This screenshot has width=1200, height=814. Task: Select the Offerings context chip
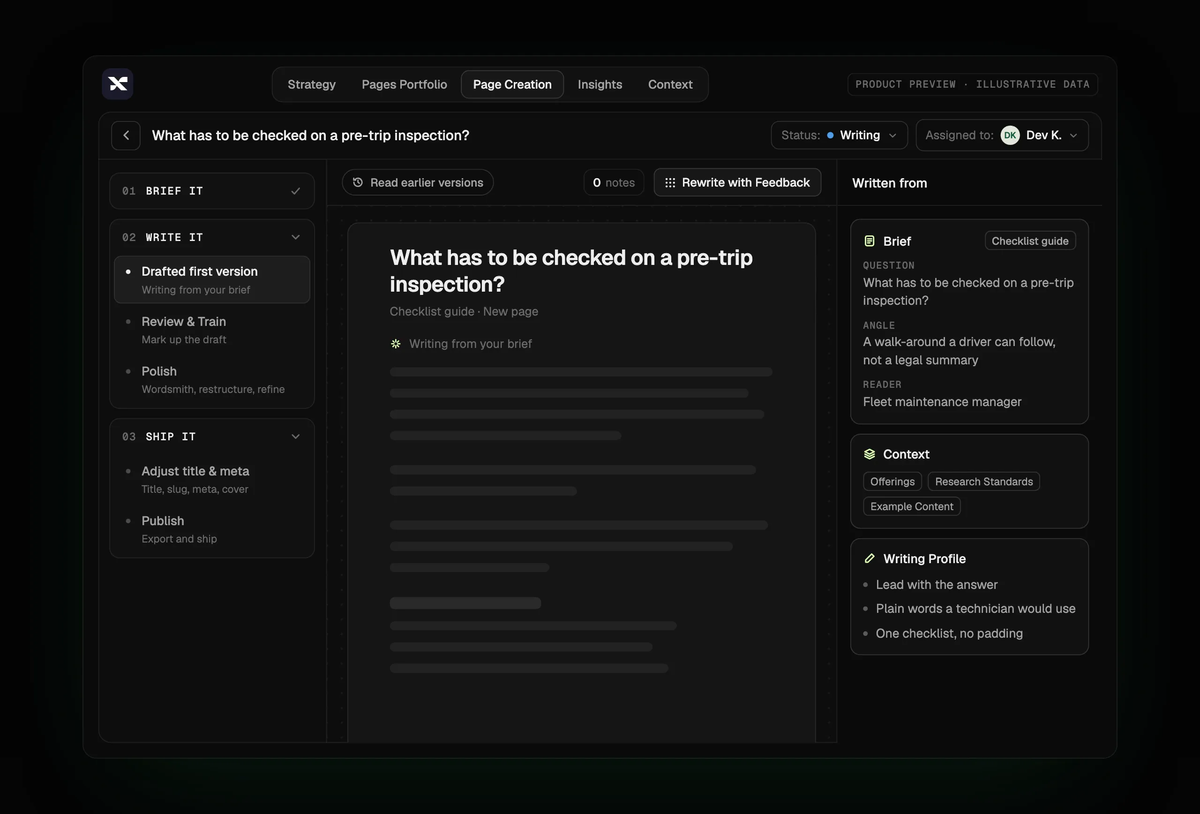pos(892,482)
